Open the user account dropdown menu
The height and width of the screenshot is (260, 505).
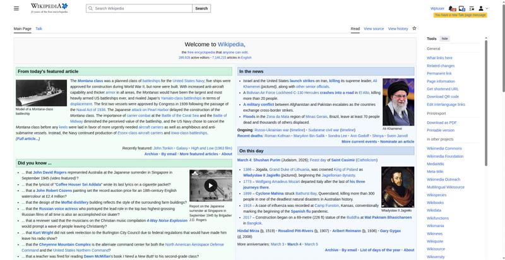point(482,8)
